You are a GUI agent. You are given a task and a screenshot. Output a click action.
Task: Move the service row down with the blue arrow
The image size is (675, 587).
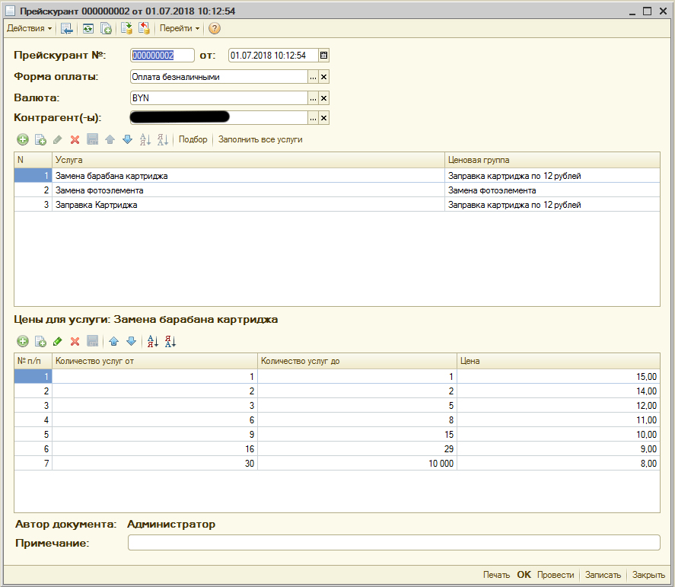tap(127, 139)
